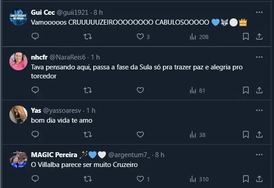Reply to Gui Cec's tweet
This screenshot has height=188, width=274.
[35, 37]
